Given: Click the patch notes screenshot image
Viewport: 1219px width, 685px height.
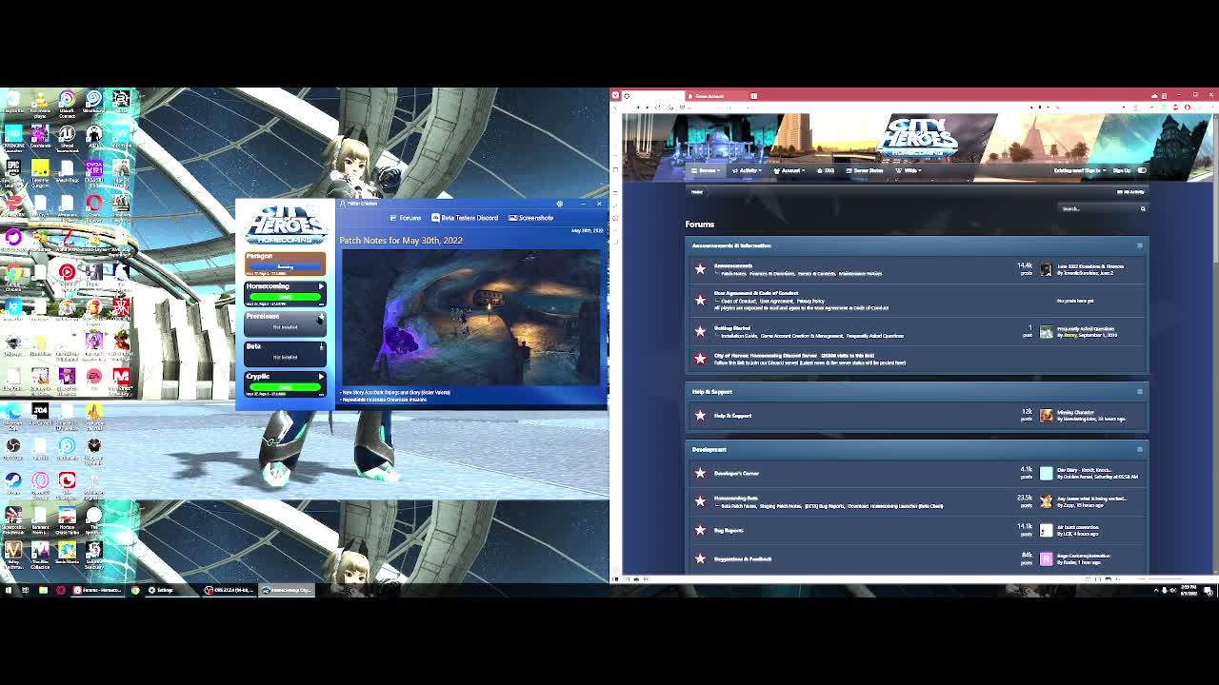Looking at the screenshot, I should pos(470,317).
